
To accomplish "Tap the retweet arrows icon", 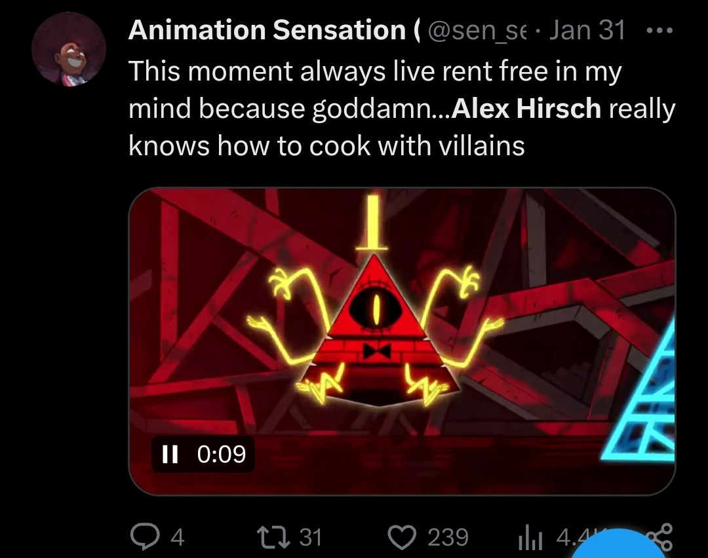I will pos(273,537).
